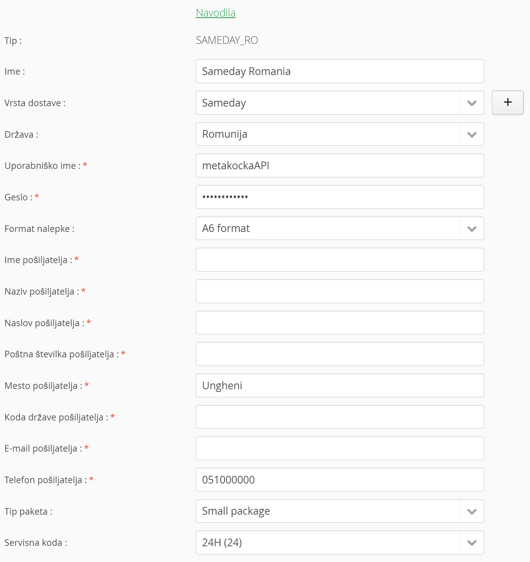Focus the Koda države pošiljatelja field
Image resolution: width=530 pixels, height=562 pixels.
pyautogui.click(x=340, y=417)
